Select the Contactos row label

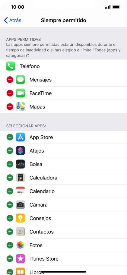coord(42,232)
